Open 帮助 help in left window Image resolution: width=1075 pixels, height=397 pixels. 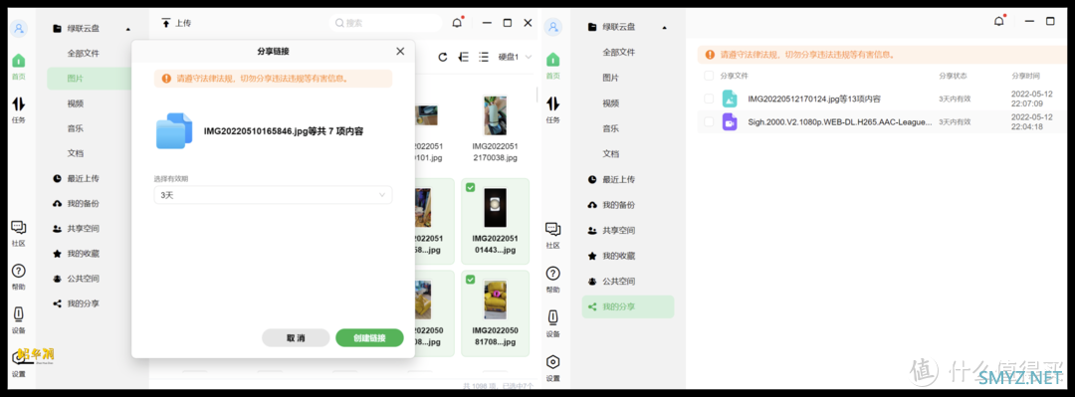pos(19,277)
